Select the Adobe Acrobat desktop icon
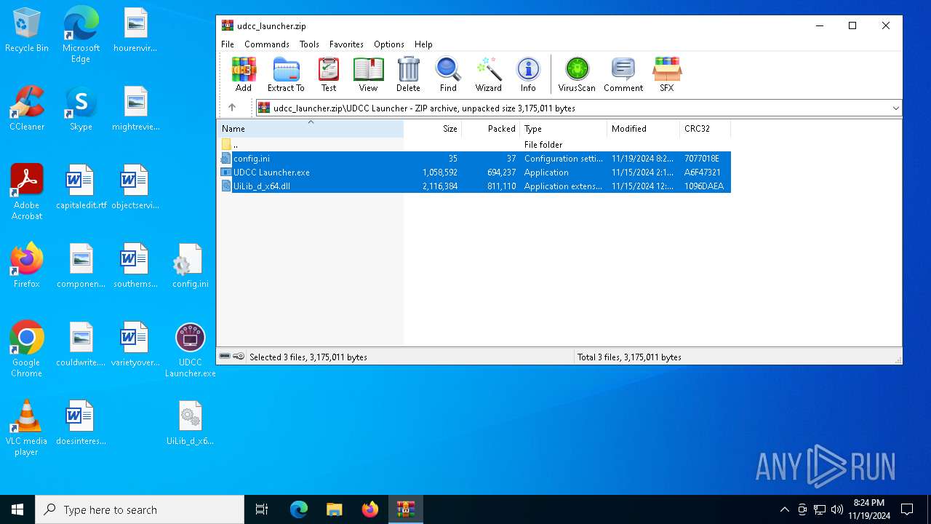931x524 pixels. point(27,192)
